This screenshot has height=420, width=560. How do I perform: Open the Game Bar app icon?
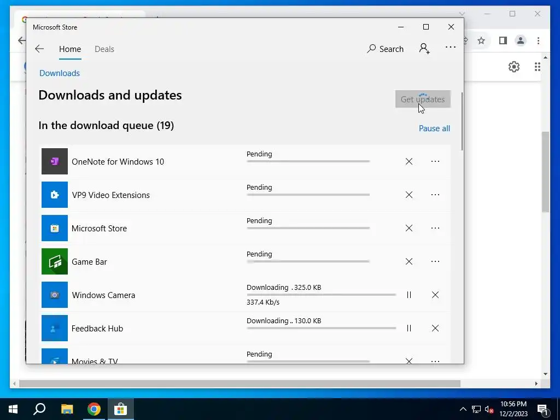tap(55, 261)
